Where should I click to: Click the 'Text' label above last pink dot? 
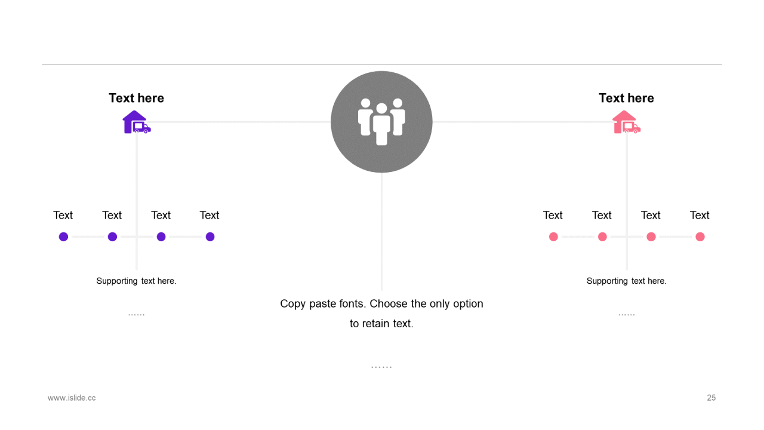[x=700, y=215]
